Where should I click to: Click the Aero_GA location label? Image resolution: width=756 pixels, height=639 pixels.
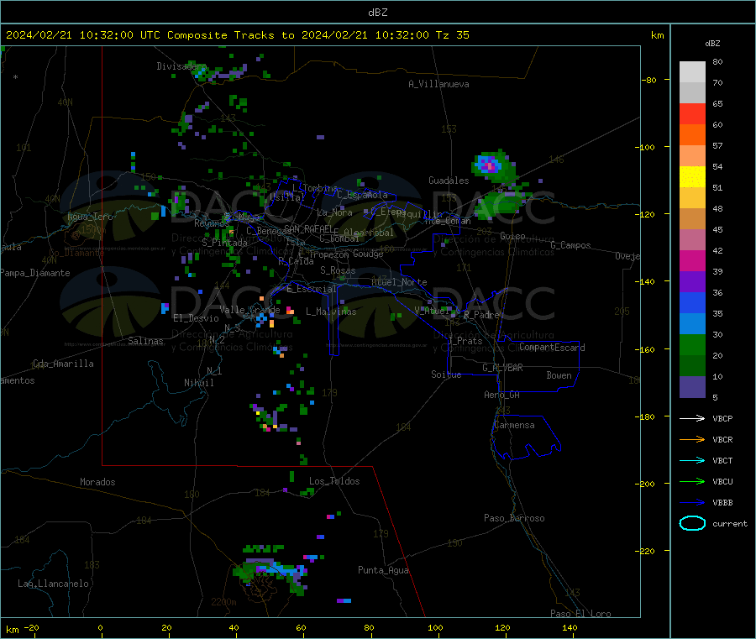coord(502,395)
